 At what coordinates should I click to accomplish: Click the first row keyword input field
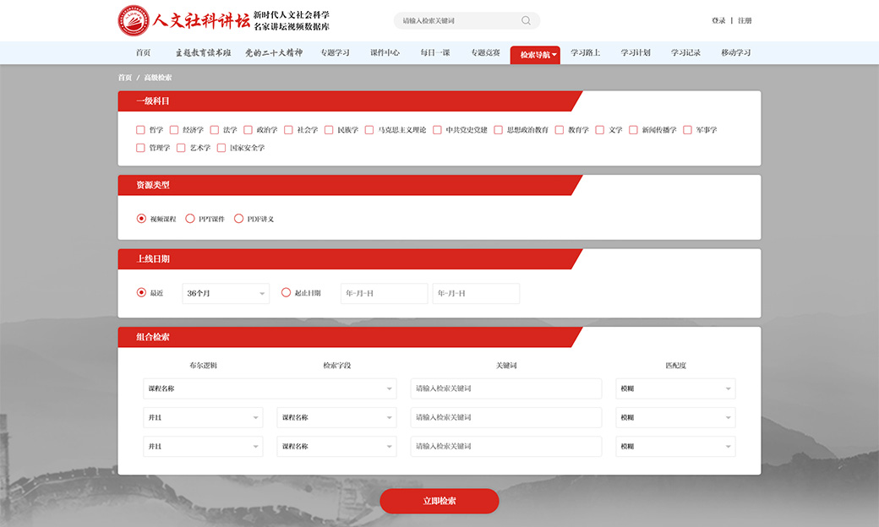(x=505, y=388)
